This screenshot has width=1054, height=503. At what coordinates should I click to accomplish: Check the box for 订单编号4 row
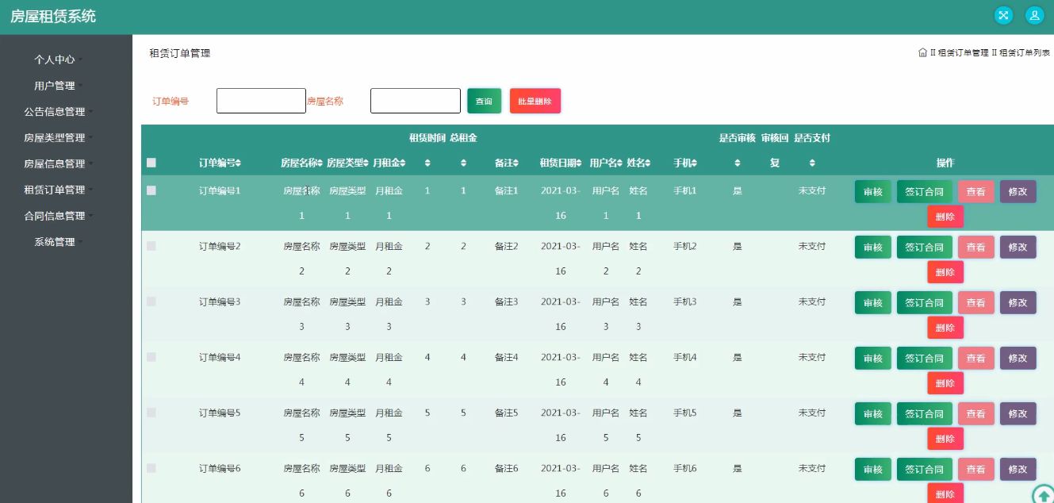(x=151, y=357)
